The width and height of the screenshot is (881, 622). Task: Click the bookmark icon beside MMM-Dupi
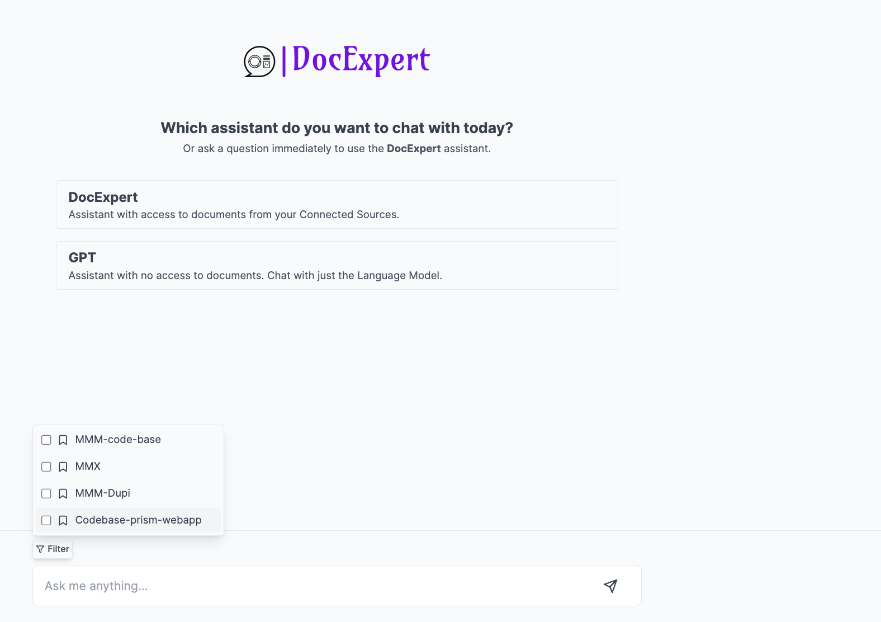[63, 494]
